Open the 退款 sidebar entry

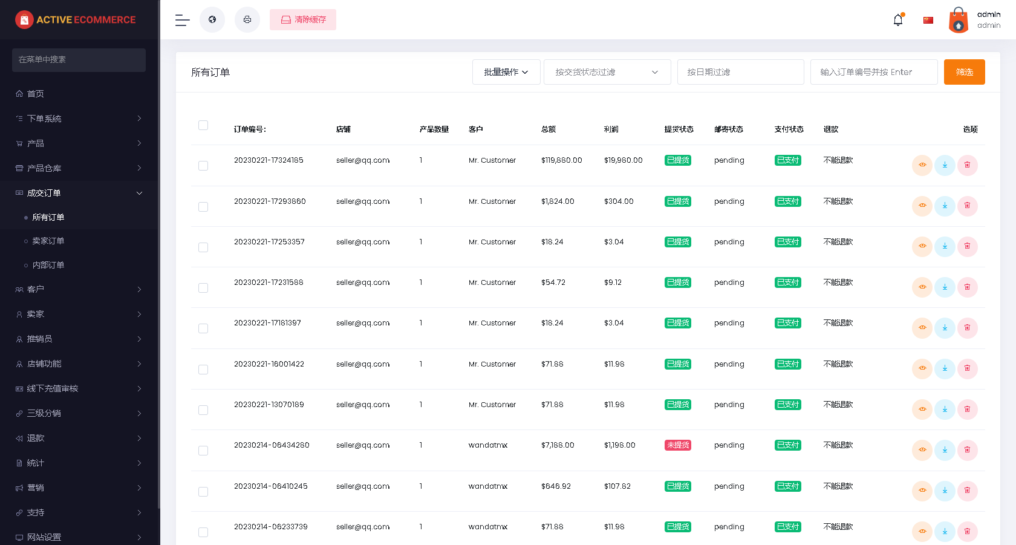(x=79, y=438)
